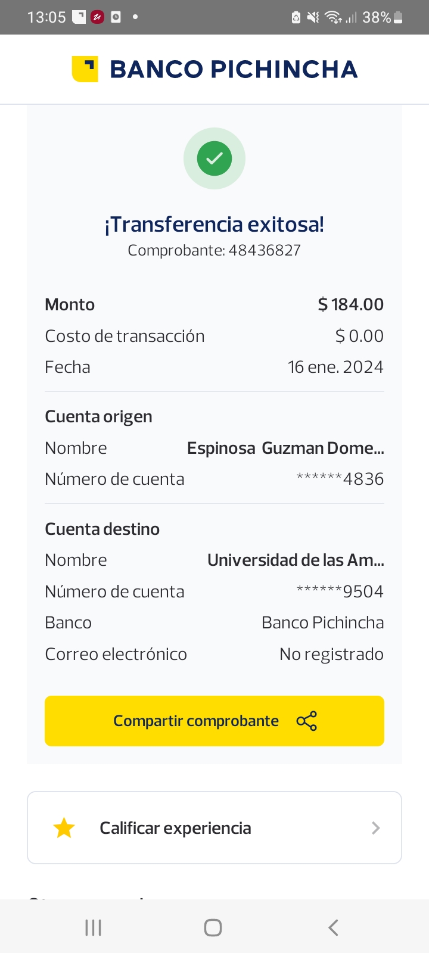Tap the muted sound status icon
This screenshot has width=429, height=953.
[x=313, y=18]
